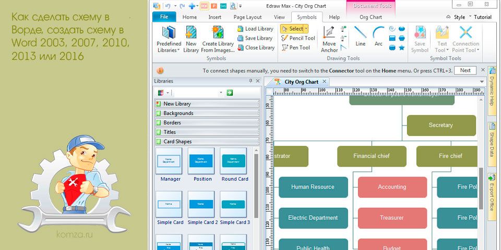The height and width of the screenshot is (250, 501).
Task: Select the Pen Tool
Action: coord(295,47)
